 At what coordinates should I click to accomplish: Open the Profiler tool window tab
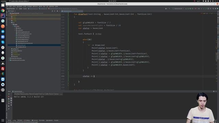point(42,120)
